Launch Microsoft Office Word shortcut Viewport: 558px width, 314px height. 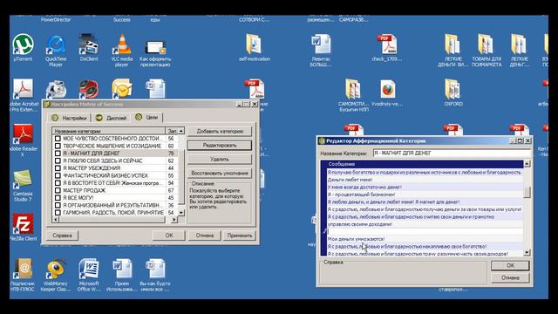89,270
